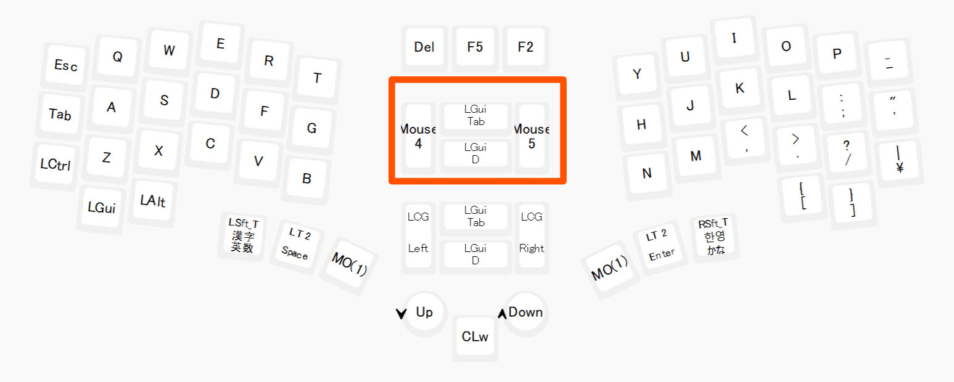
Task: Click the Esc key
Action: click(65, 65)
